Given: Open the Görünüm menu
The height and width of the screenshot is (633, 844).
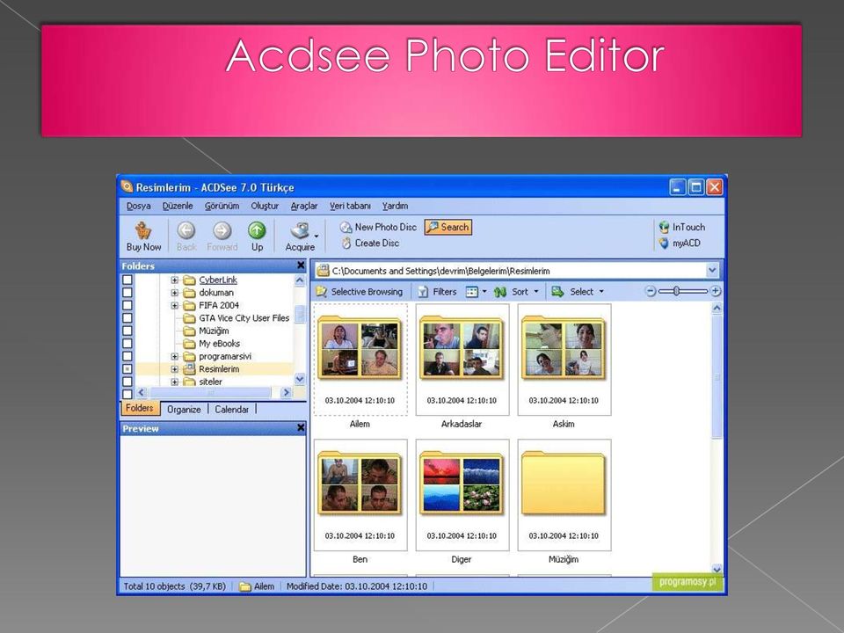Looking at the screenshot, I should click(x=222, y=206).
